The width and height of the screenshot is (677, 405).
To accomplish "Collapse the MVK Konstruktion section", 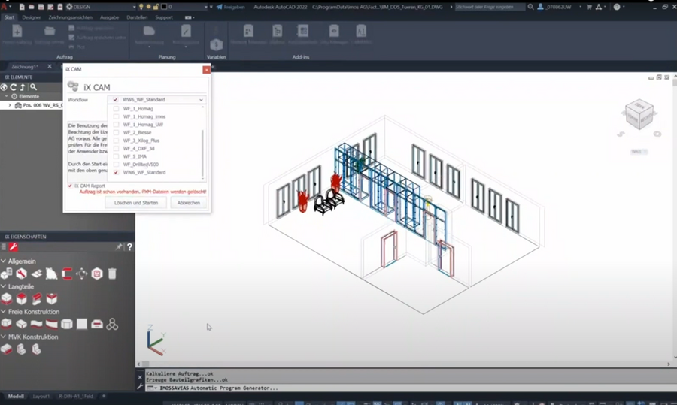I will coord(4,337).
